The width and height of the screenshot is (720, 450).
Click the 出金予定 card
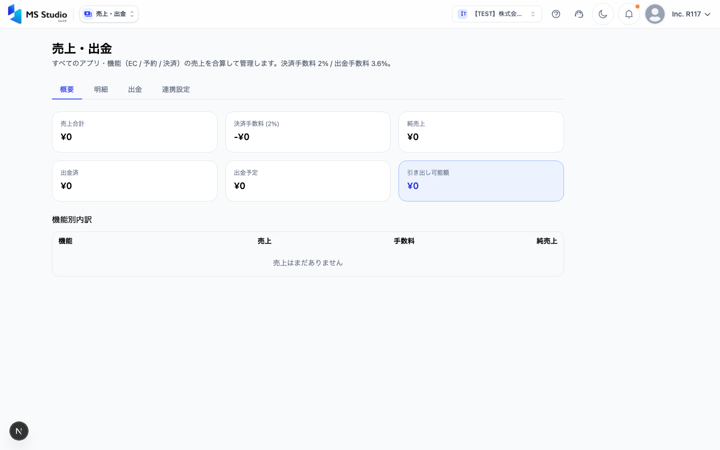tap(308, 181)
